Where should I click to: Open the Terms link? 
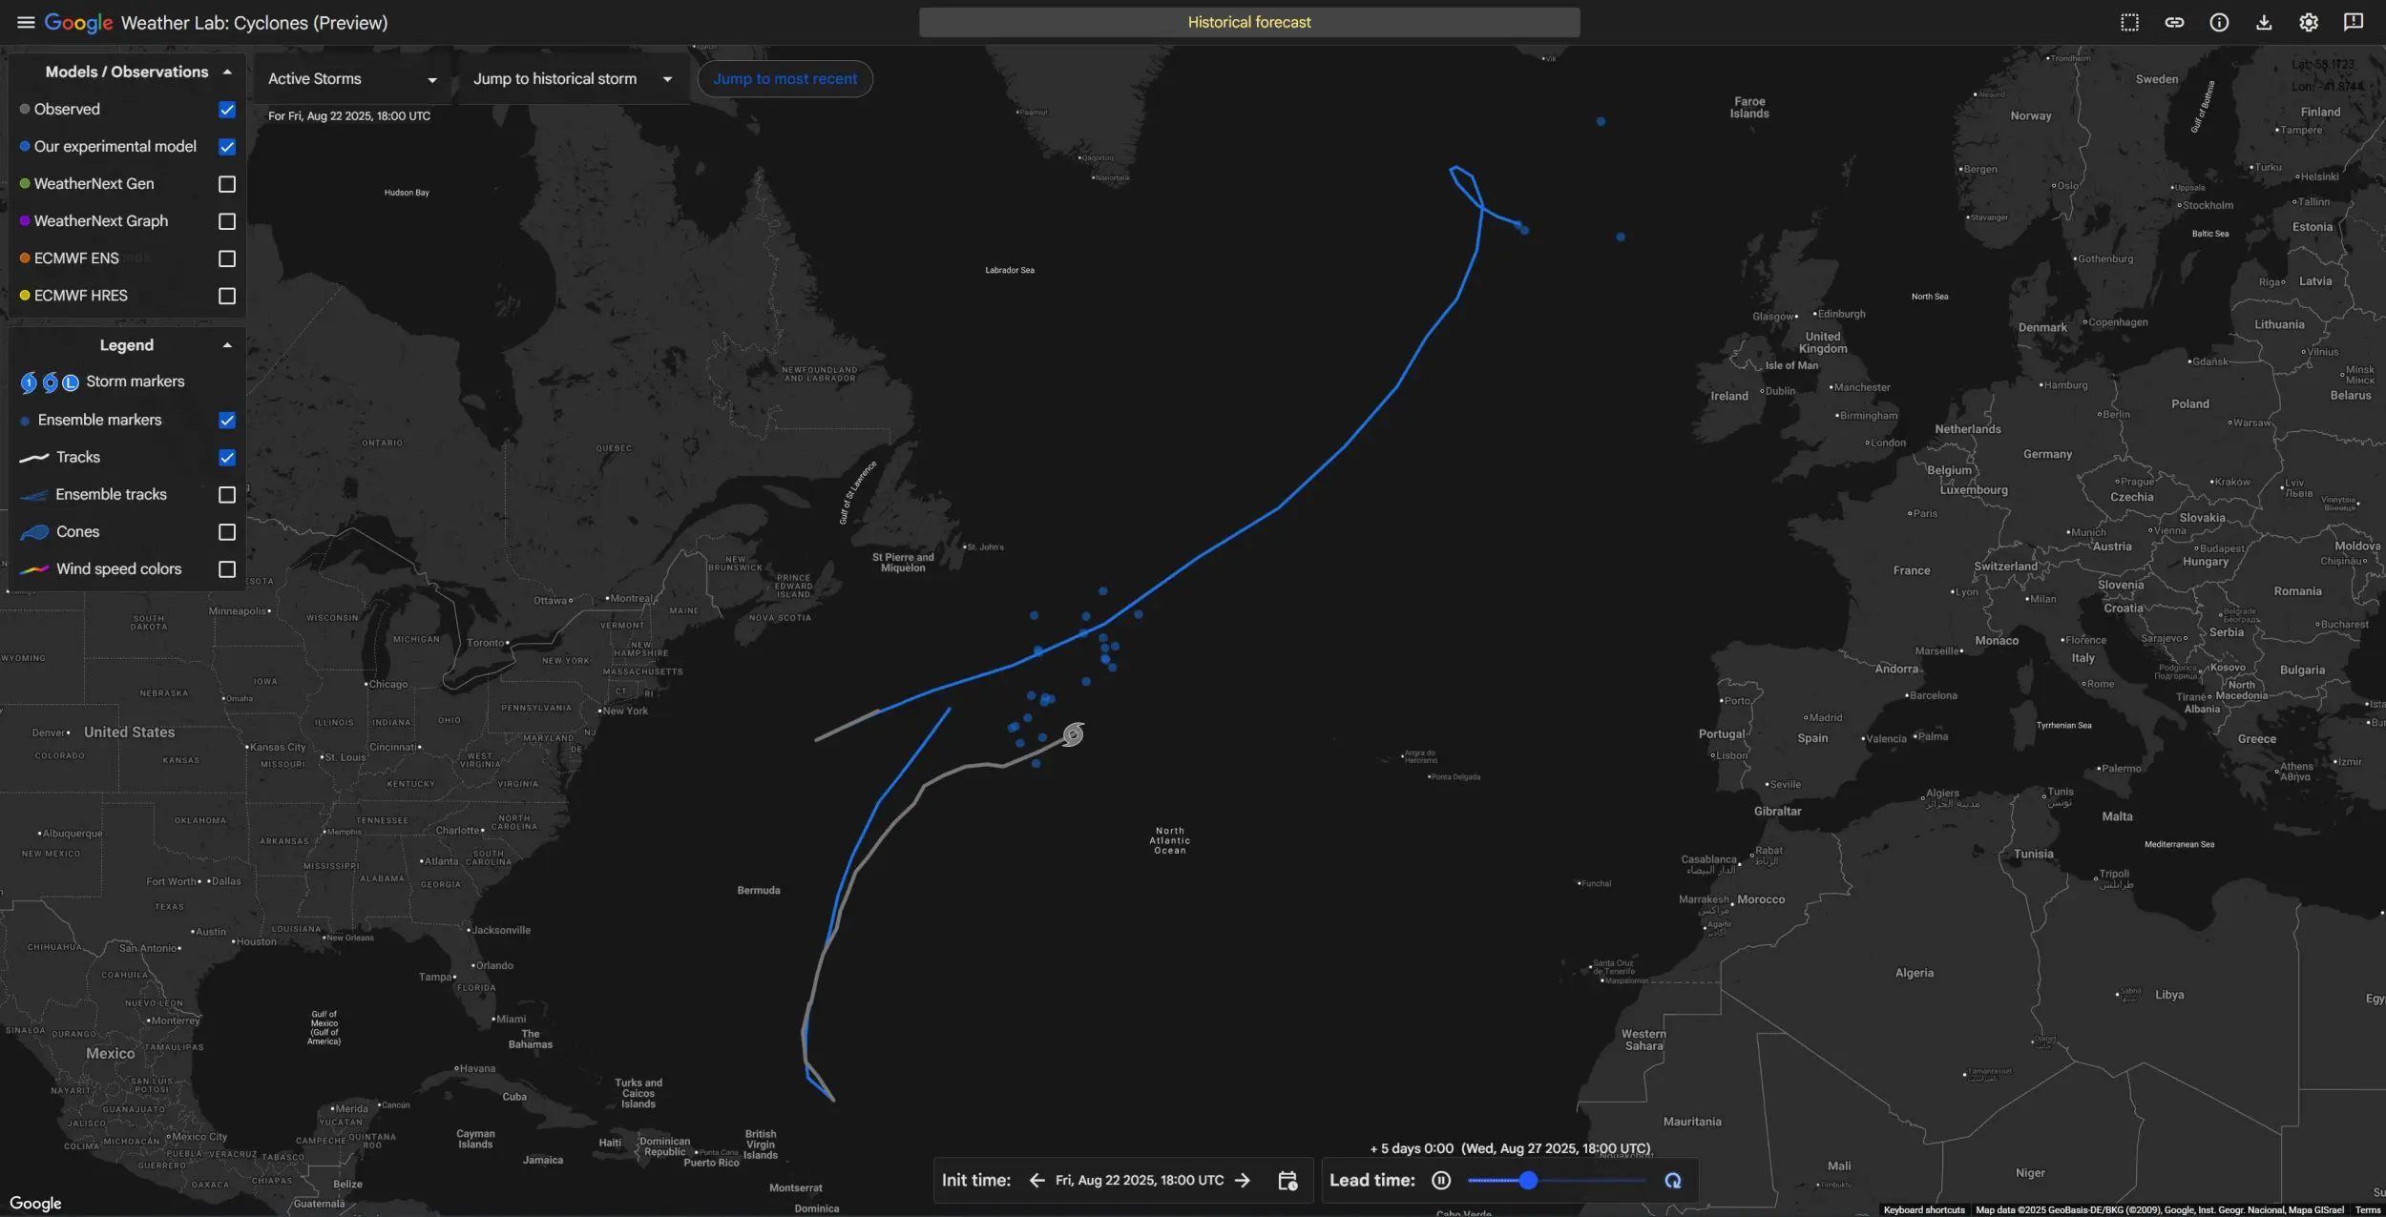[2368, 1210]
